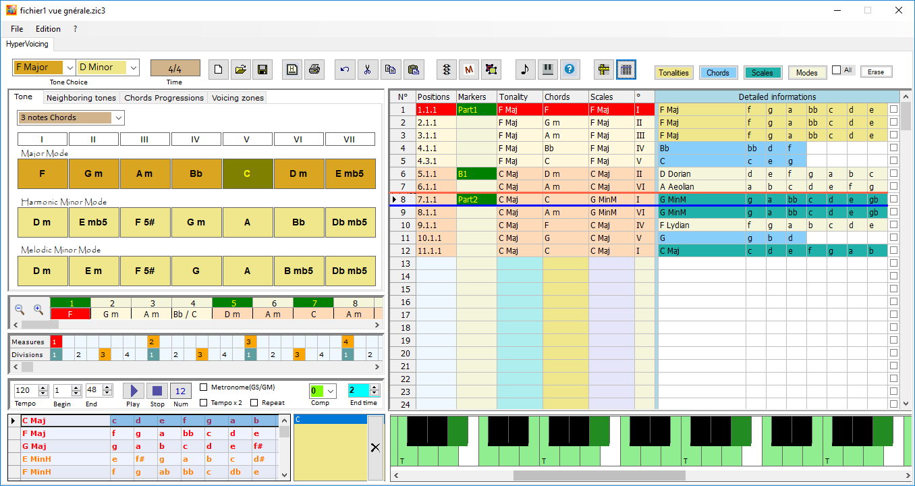Click the X icon beside the yellow chord panel

(376, 448)
